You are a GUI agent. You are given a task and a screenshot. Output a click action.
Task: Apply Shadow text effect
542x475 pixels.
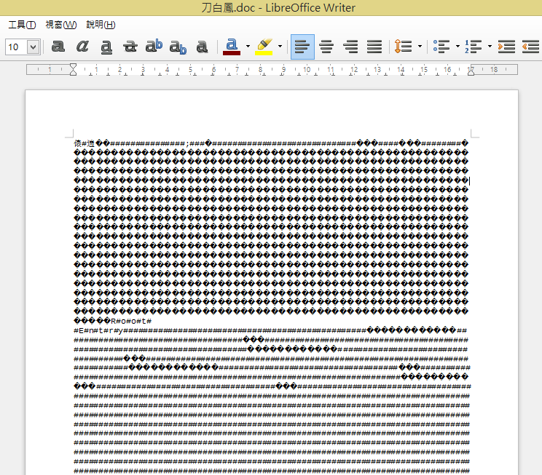pyautogui.click(x=203, y=47)
